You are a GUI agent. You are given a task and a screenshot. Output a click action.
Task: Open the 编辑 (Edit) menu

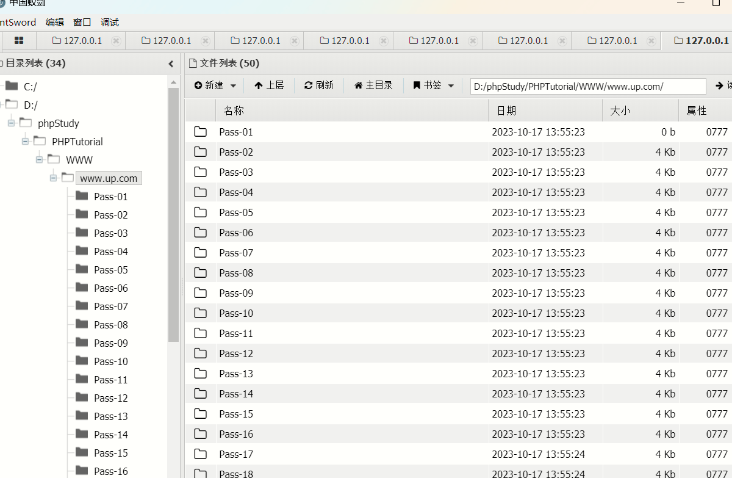[54, 22]
